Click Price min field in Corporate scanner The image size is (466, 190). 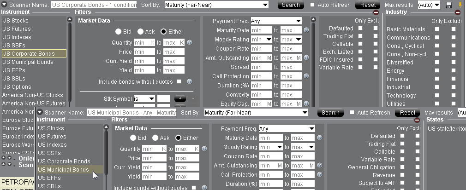click(x=144, y=52)
